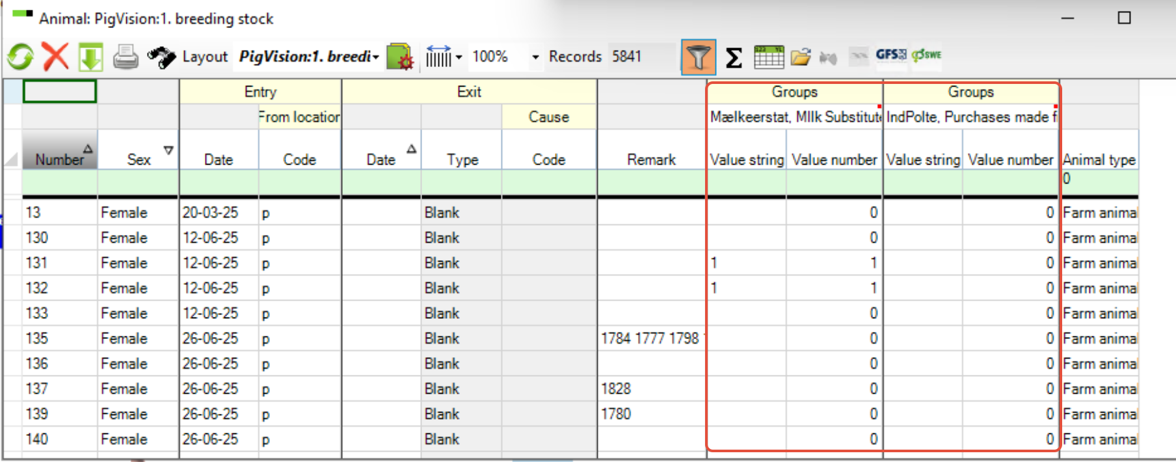Click the binoculars search icon
1176x462 pixels.
coord(161,57)
